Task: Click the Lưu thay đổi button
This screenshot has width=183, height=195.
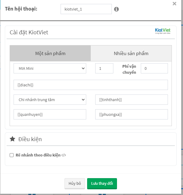Action: tap(102, 184)
